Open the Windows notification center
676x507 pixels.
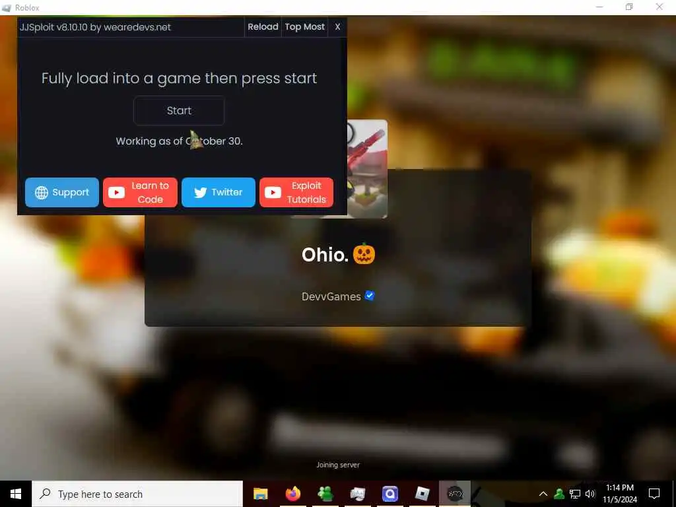(x=654, y=494)
